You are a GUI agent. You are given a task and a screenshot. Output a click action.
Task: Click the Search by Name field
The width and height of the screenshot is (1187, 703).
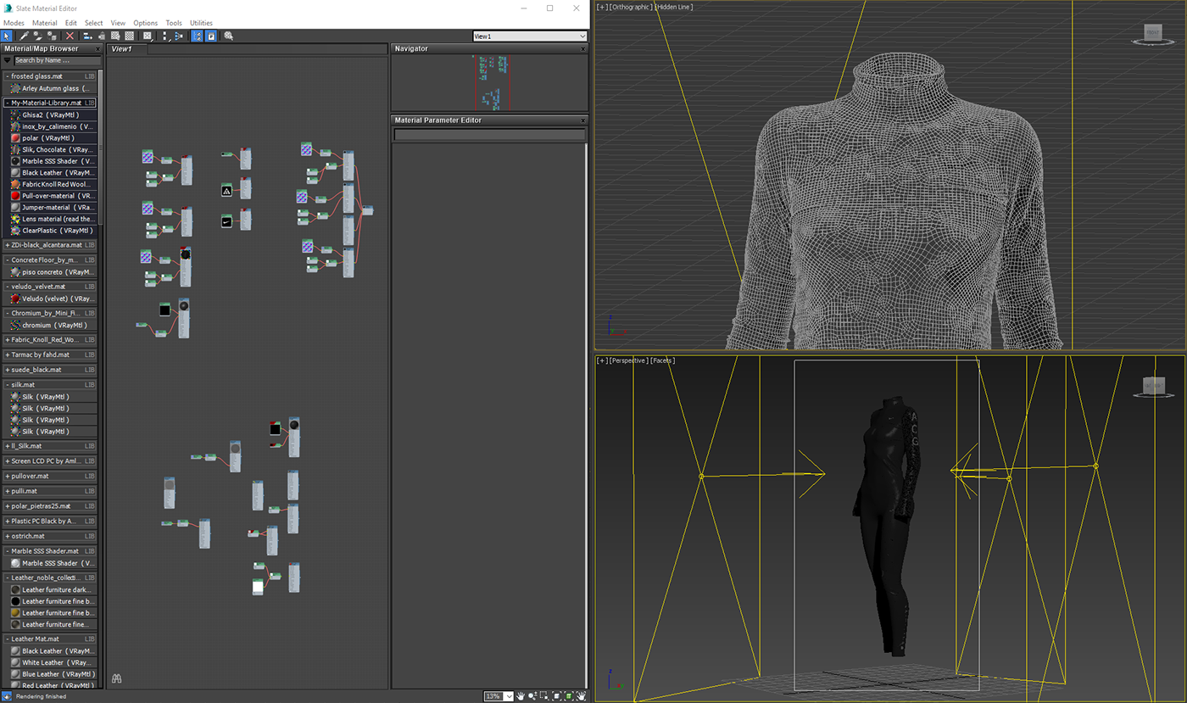[55, 60]
